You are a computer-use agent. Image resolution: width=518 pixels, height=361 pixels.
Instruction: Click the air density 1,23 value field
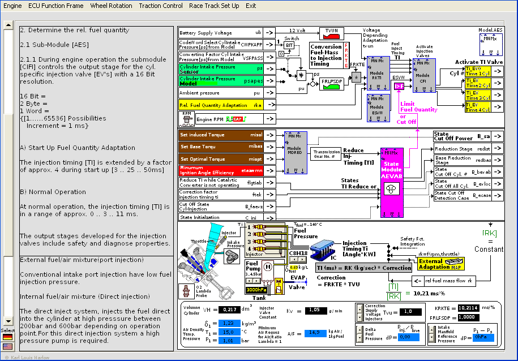coord(229,323)
